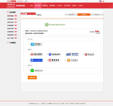
Task: Click the US flag icon at the top right
Action: pyautogui.click(x=101, y=1)
